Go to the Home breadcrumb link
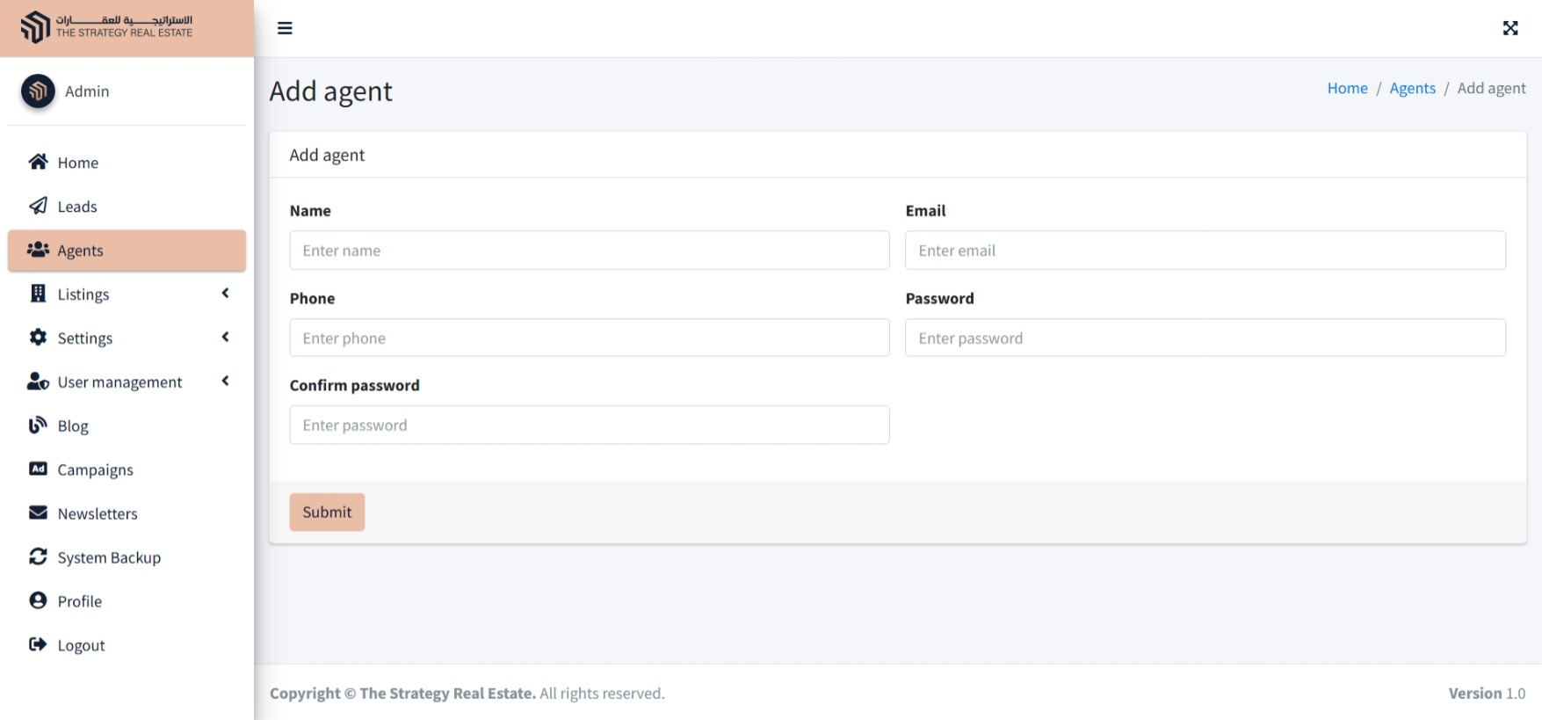 tap(1347, 88)
